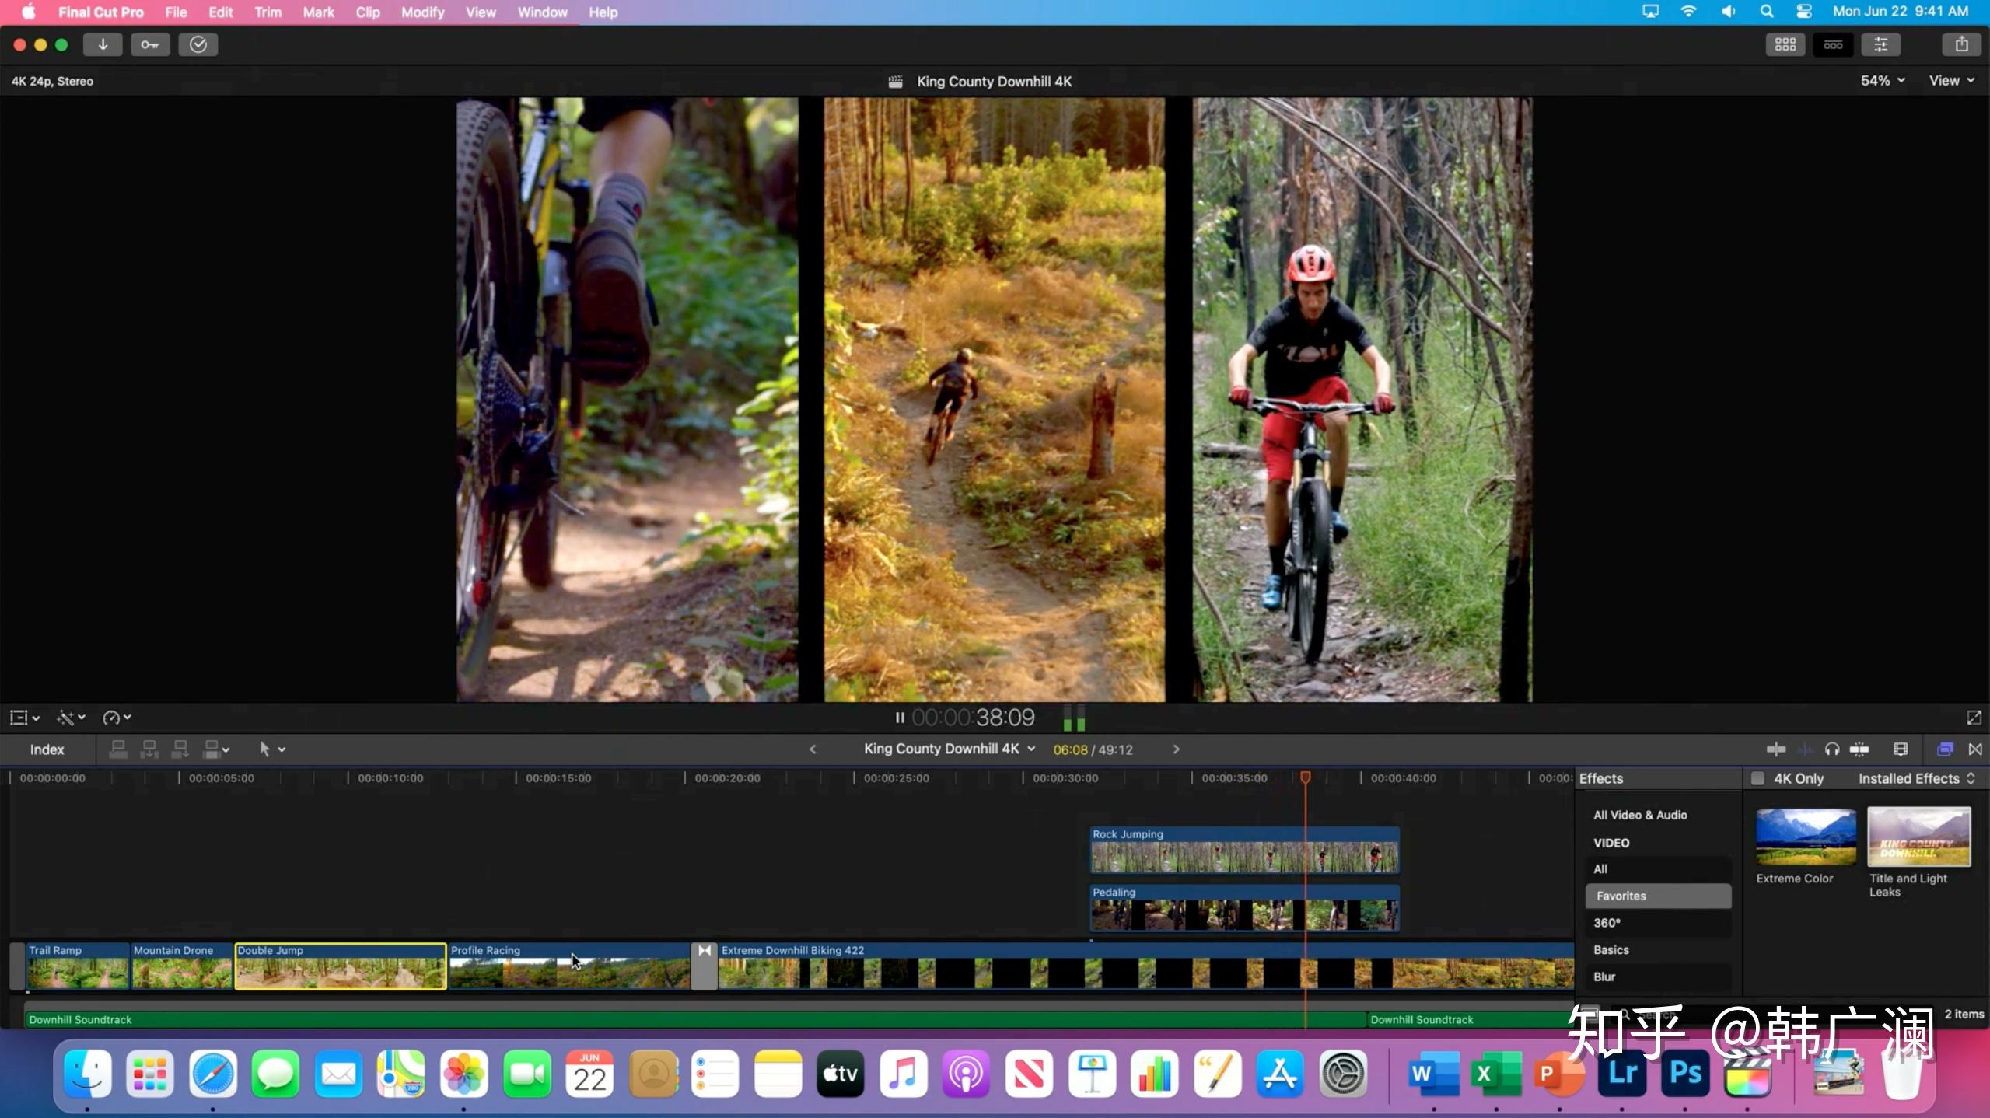
Task: Launch Lightroom from the Dock
Action: 1622,1073
